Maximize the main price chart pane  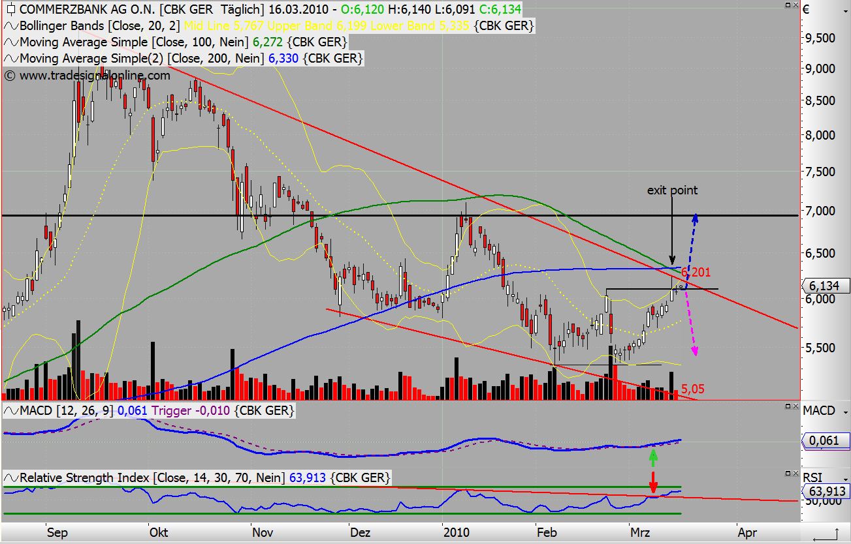(x=788, y=5)
